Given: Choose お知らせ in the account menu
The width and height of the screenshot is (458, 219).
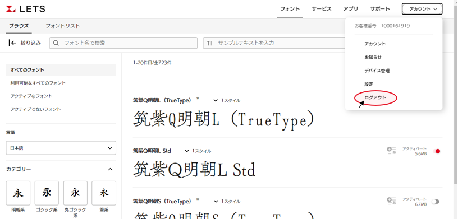Looking at the screenshot, I should 373,57.
